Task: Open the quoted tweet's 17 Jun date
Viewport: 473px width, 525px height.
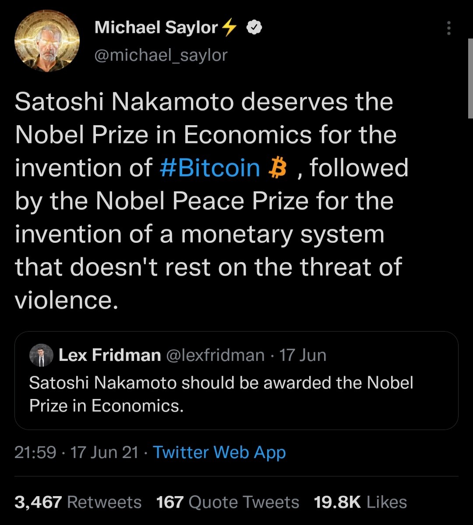Action: point(303,355)
